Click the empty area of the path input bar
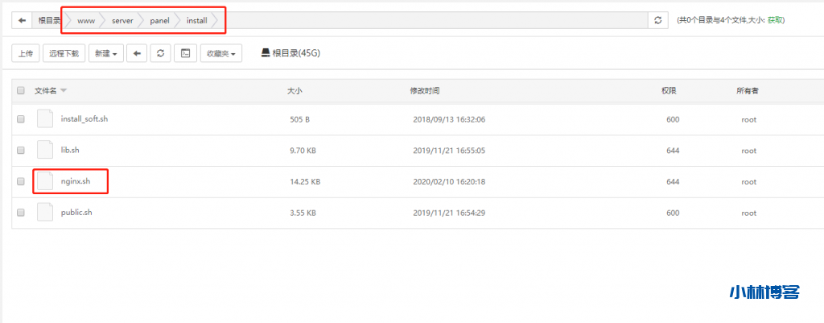Viewport: 824px width, 323px height. click(x=435, y=20)
